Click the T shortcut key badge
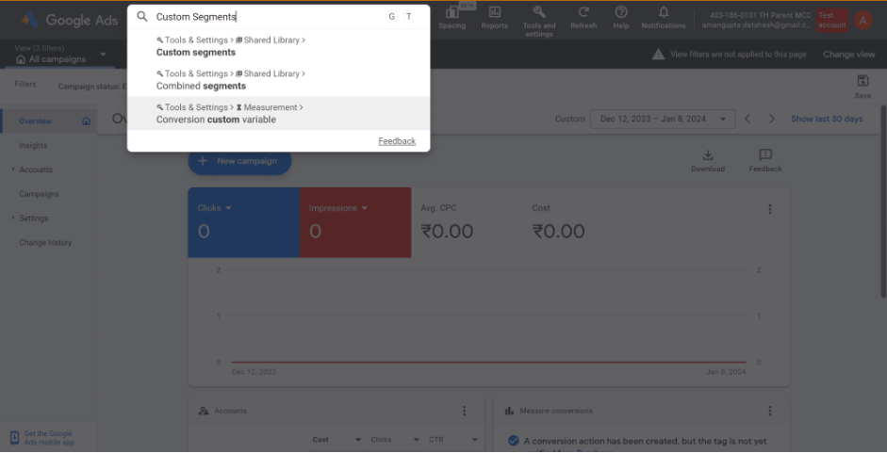 [408, 17]
